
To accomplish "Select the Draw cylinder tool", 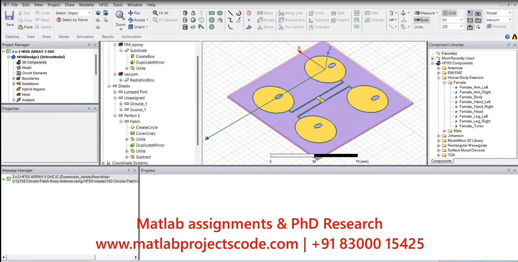I will (x=185, y=20).
